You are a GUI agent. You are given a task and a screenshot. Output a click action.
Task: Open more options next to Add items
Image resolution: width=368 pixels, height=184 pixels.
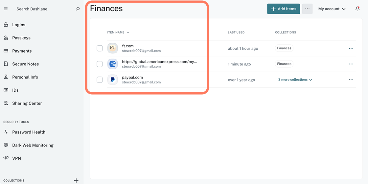pos(307,9)
